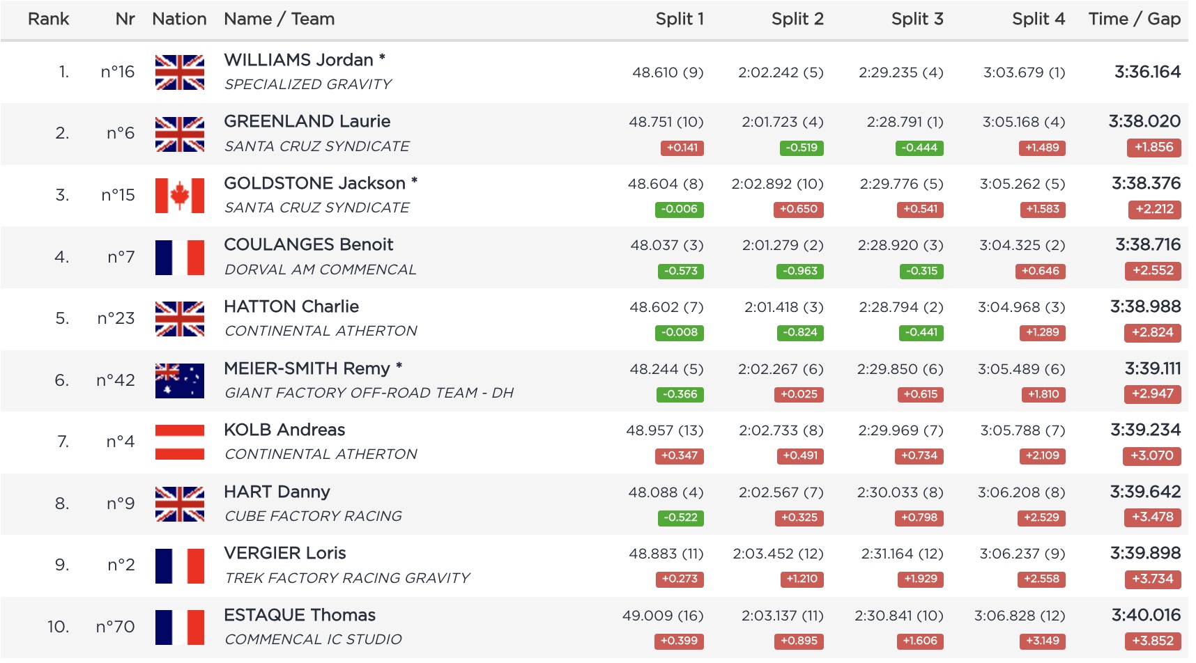
Task: Select TREK FACTORY RACING GRAVITY team
Action: (347, 578)
